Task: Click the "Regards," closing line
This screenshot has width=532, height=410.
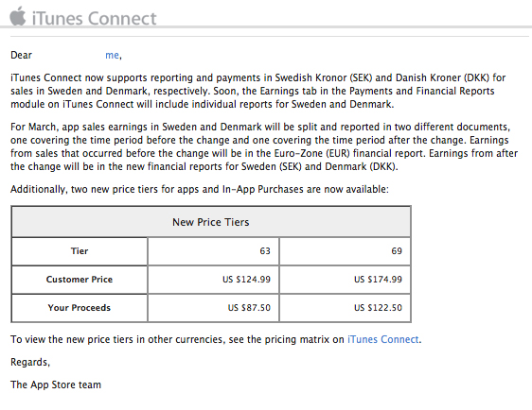Action: point(30,362)
